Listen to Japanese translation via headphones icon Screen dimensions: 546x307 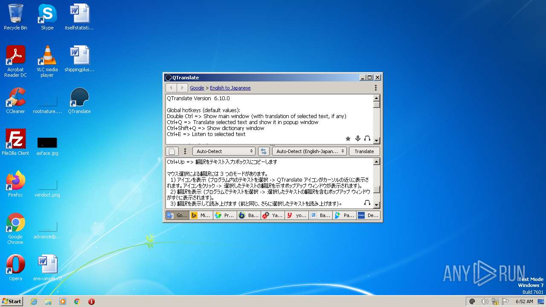[367, 203]
